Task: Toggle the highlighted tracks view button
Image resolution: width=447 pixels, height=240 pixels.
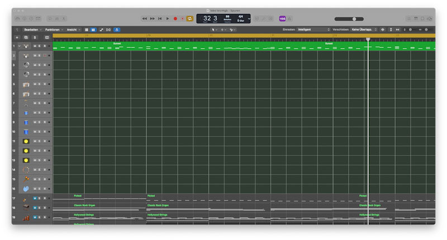Action: point(93,30)
